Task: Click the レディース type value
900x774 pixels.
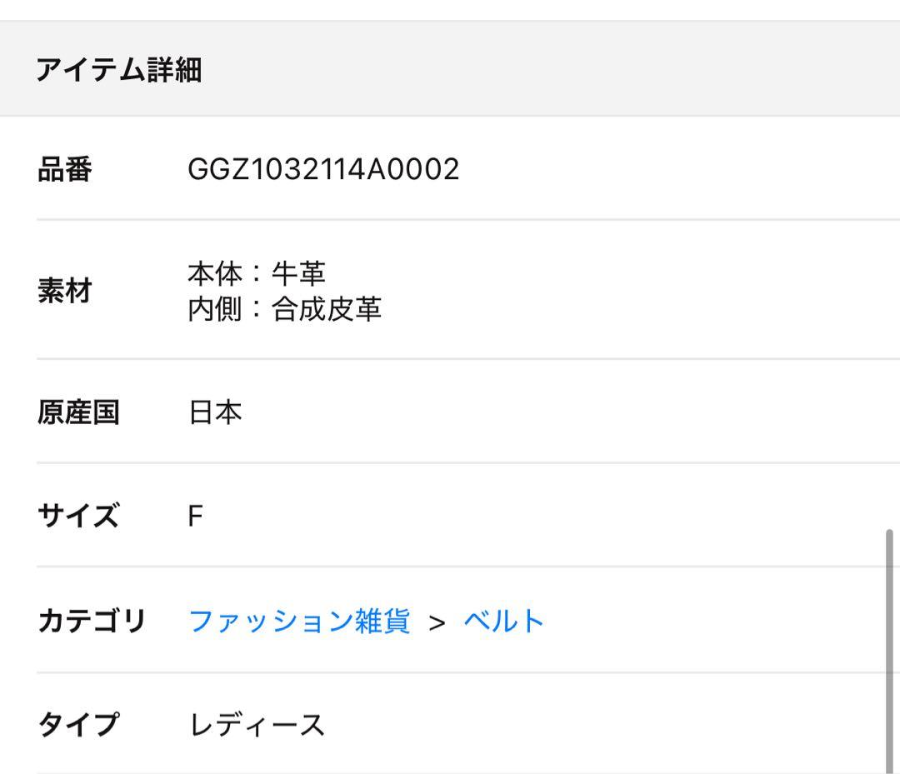Action: tap(257, 725)
